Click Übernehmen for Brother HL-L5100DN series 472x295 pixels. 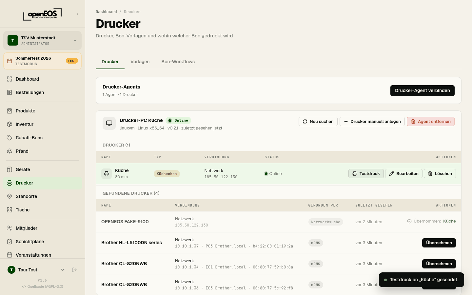[439, 243]
